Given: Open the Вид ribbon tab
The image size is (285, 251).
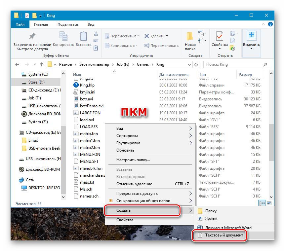Looking at the screenshot, I should [x=91, y=24].
